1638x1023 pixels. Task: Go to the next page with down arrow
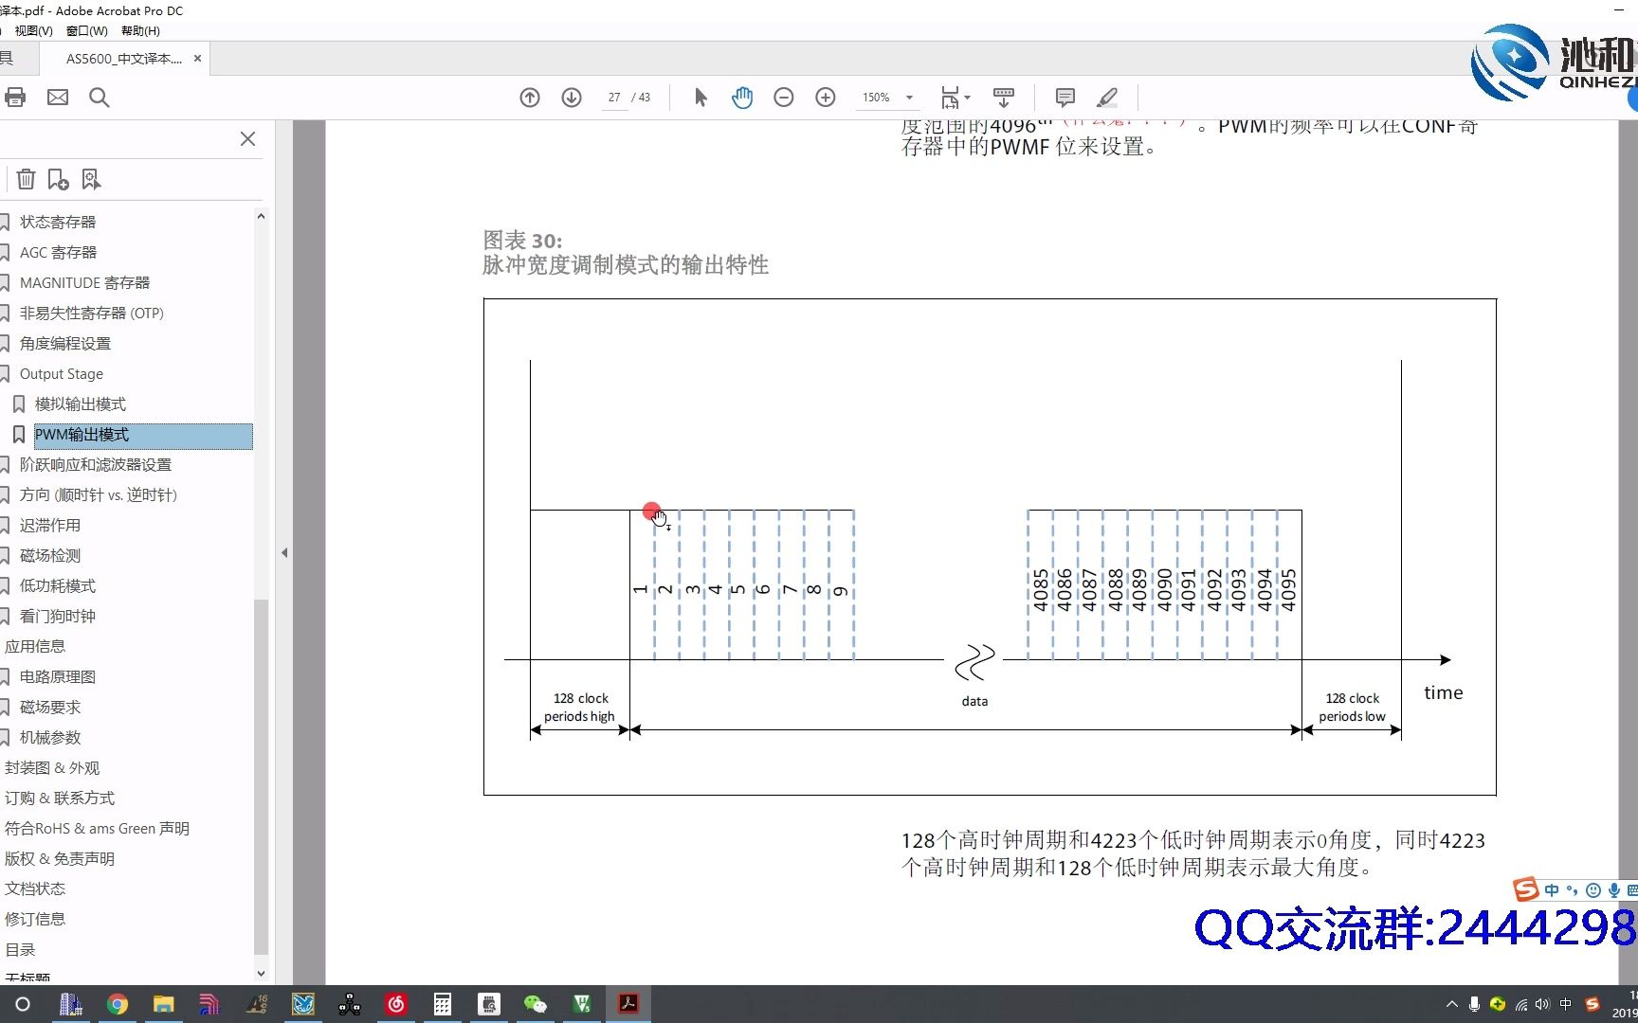pos(571,98)
